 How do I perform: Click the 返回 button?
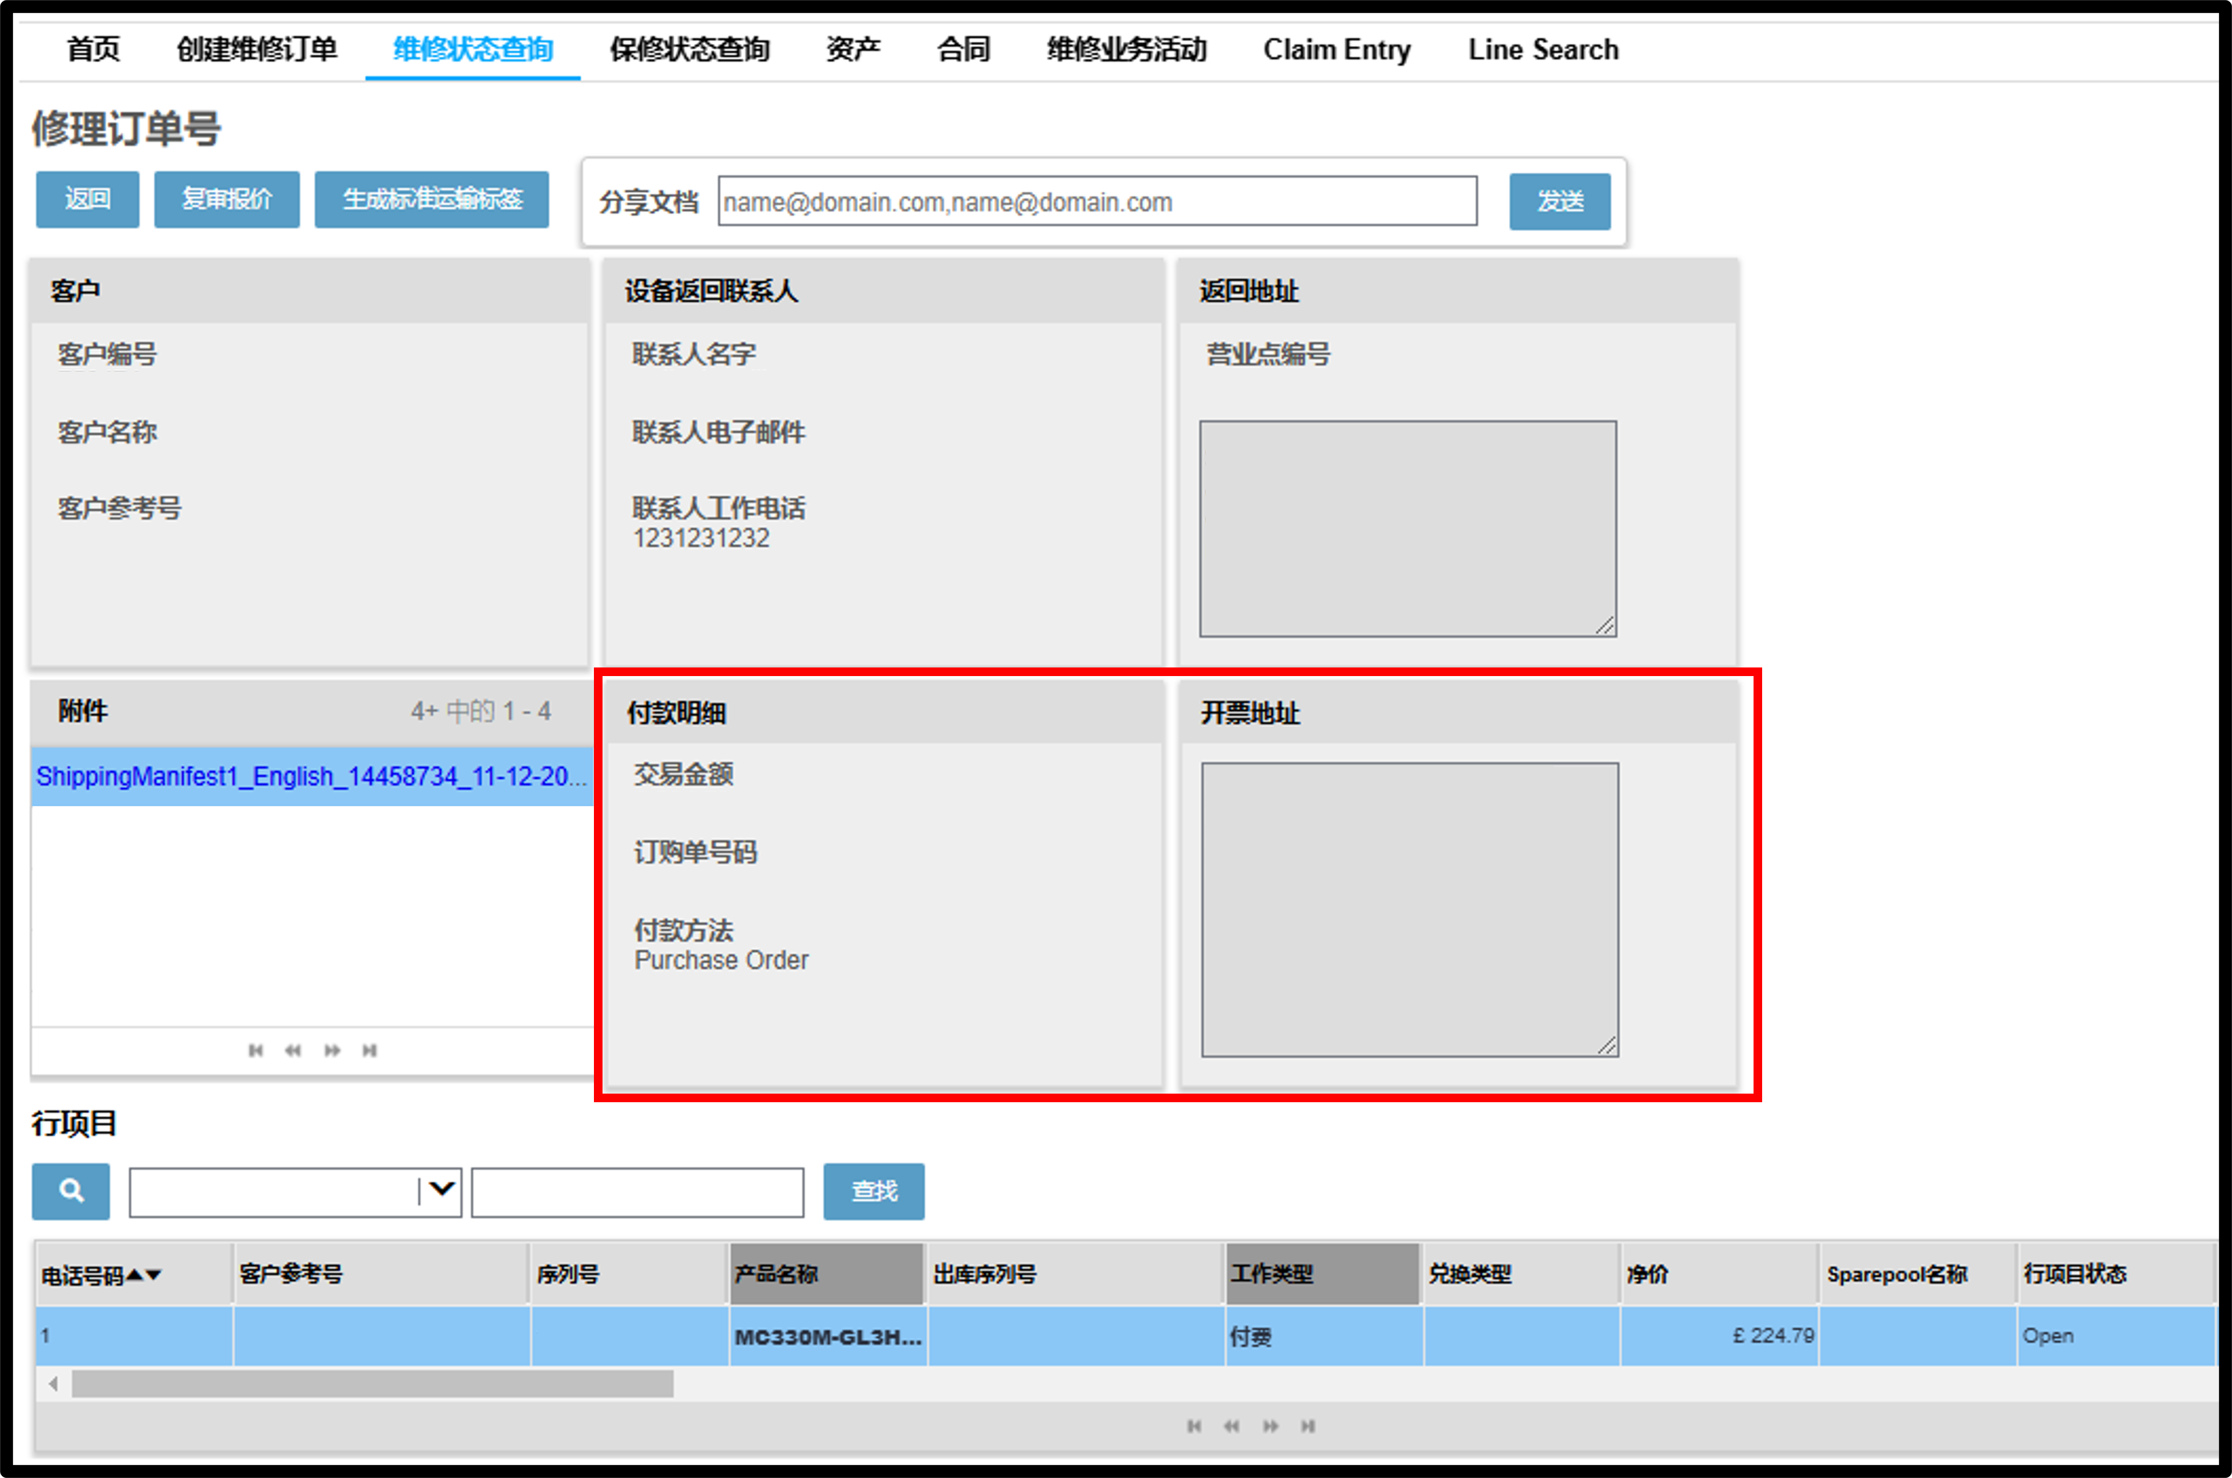click(88, 199)
